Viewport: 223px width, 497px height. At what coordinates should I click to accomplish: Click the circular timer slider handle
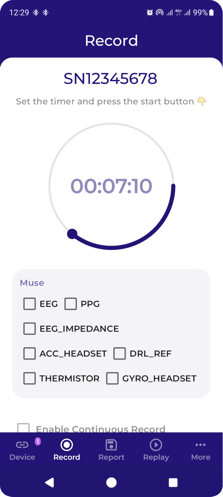point(72,234)
